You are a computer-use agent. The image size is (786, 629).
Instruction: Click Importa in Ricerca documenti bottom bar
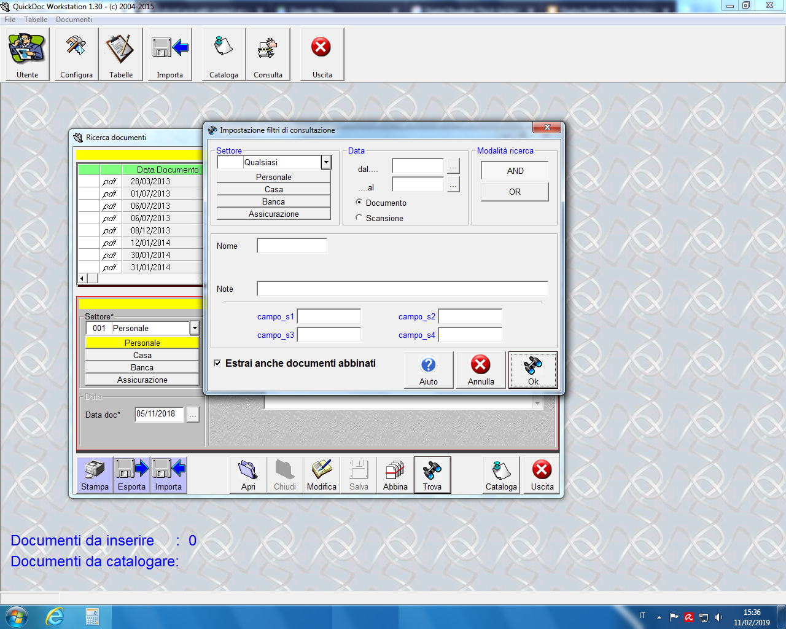(x=168, y=475)
